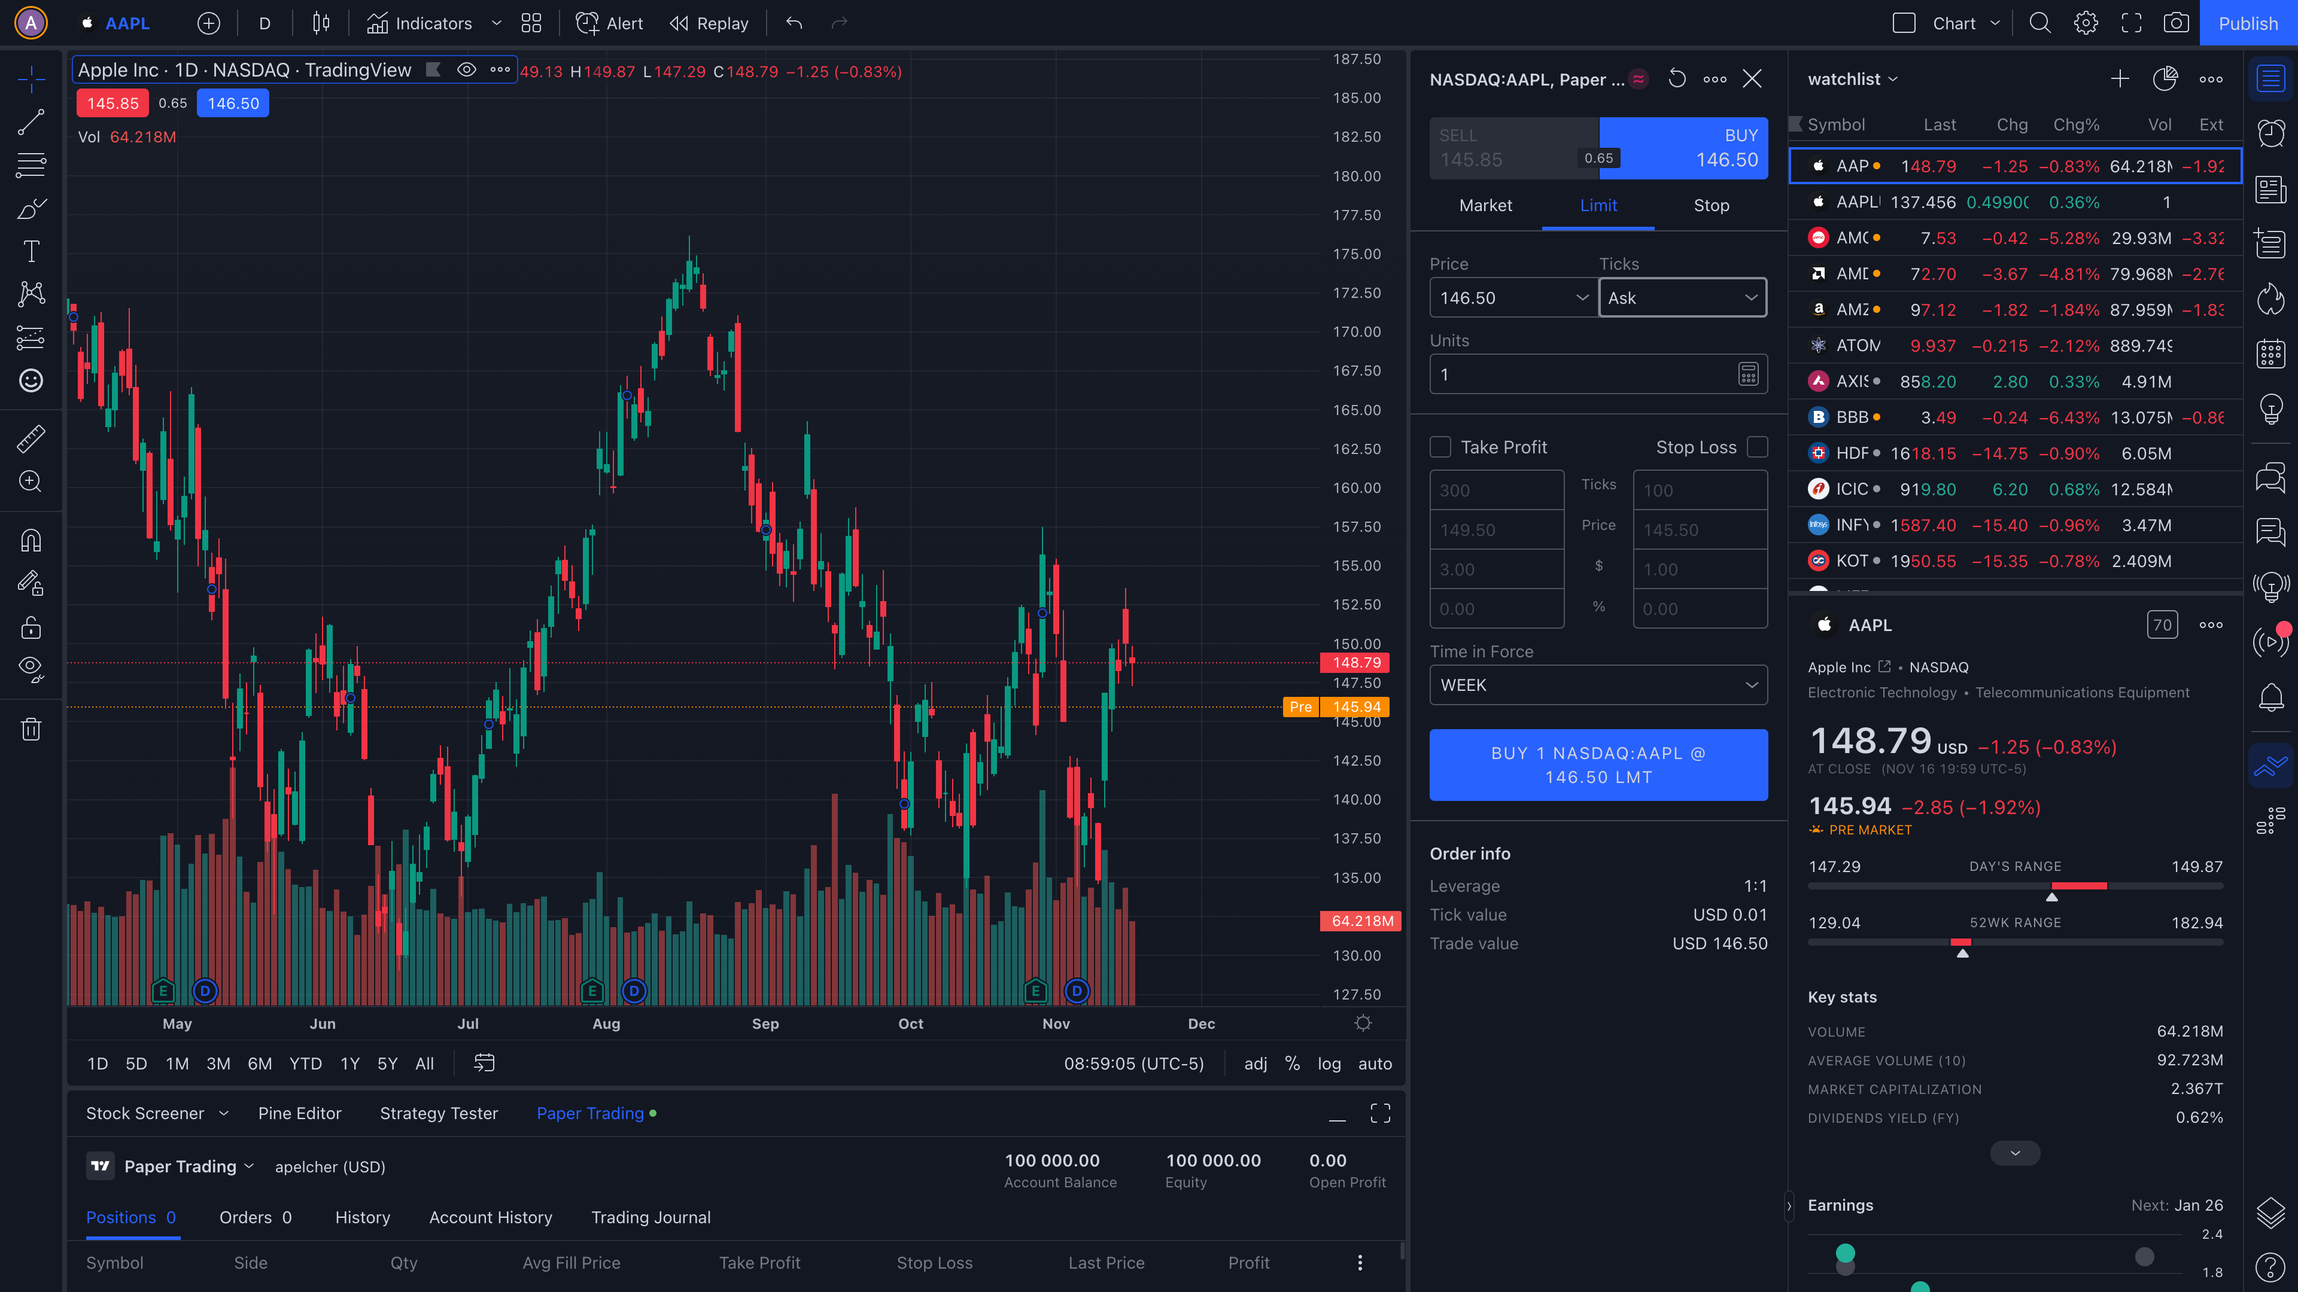The width and height of the screenshot is (2298, 1292).
Task: Select the Brush drawing tool
Action: (31, 209)
